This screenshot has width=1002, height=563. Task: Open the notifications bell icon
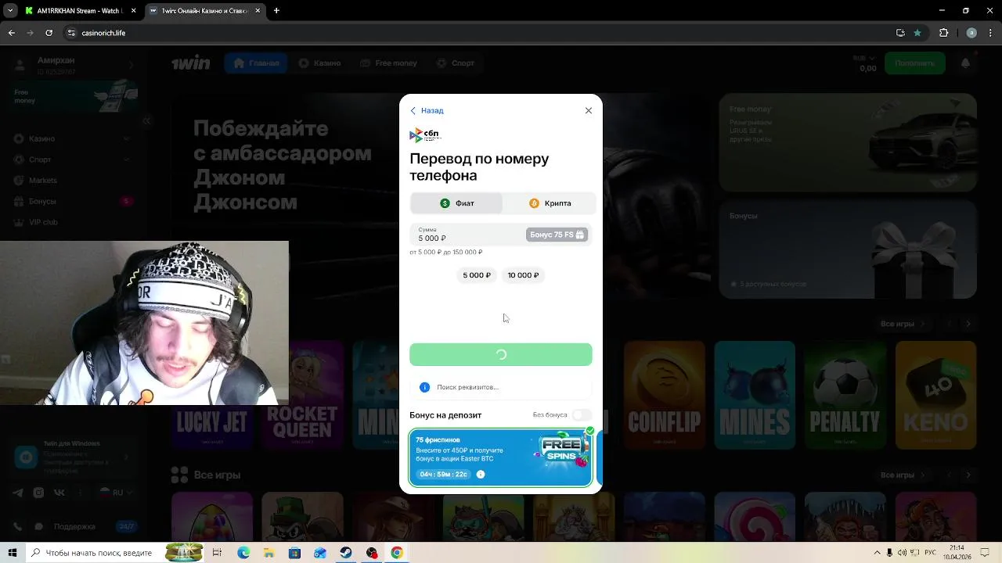pos(965,63)
